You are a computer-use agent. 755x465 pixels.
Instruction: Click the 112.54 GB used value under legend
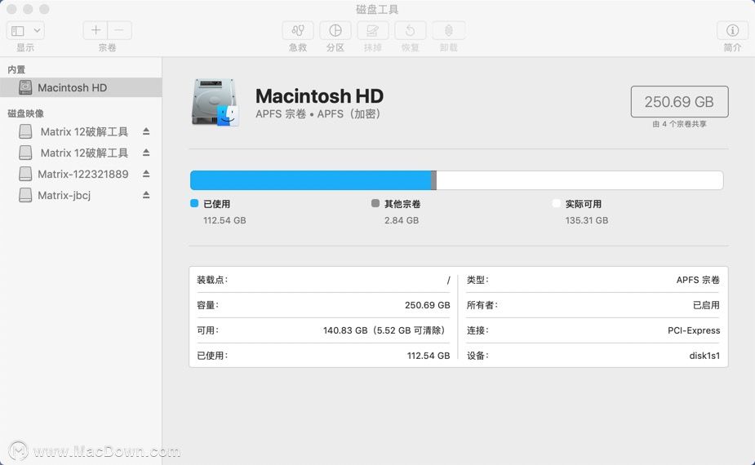(224, 220)
